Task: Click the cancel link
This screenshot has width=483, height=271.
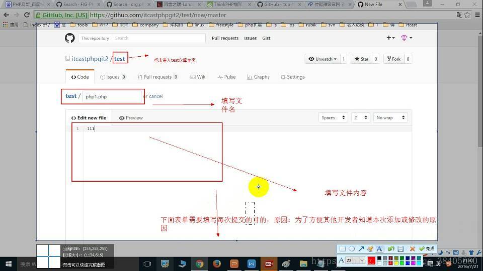Action: 155,96
